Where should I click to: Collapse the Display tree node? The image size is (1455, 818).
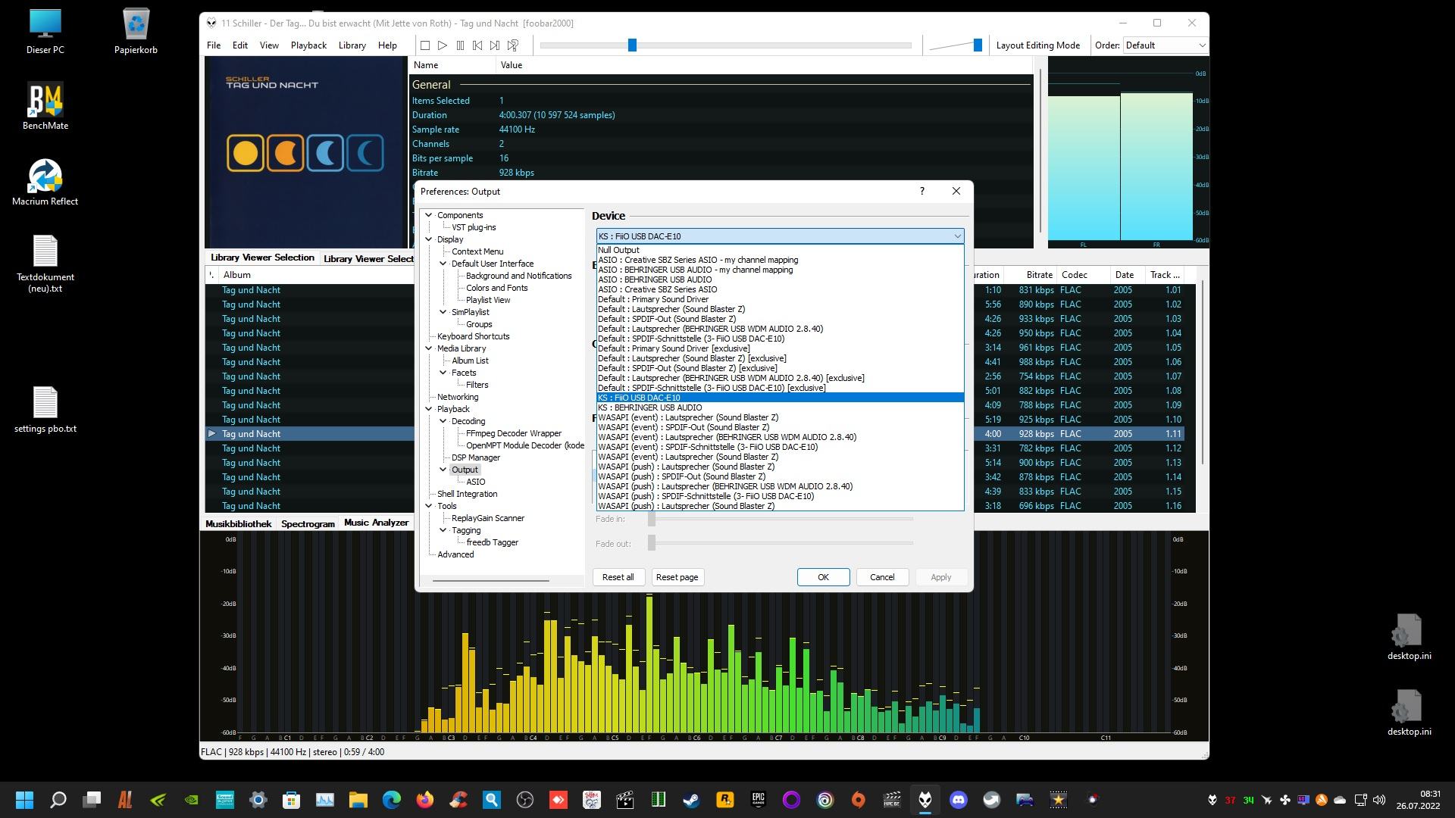point(429,239)
